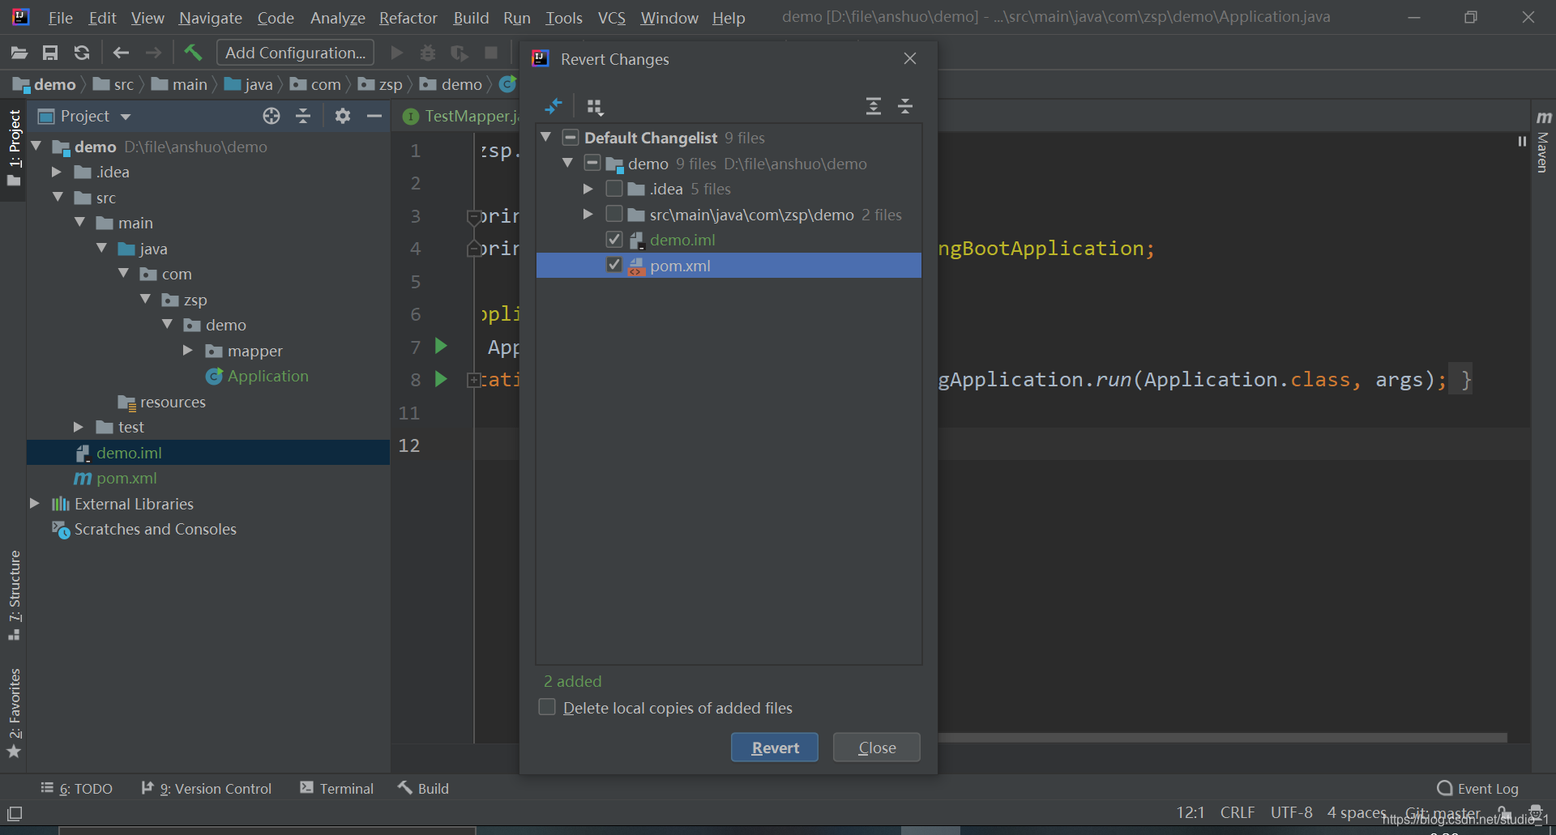Click the Revert button
Image resolution: width=1556 pixels, height=835 pixels.
775,748
